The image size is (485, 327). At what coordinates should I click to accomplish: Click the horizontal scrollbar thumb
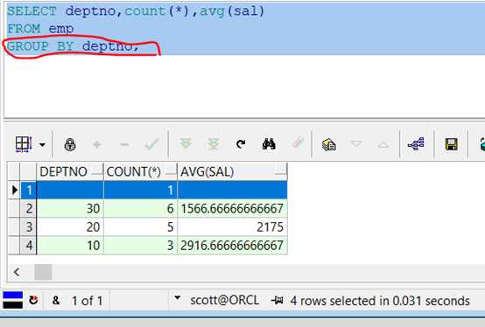pos(43,272)
